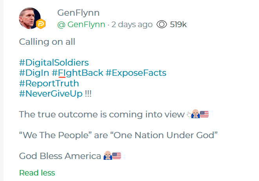Screen dimensions: 259x181
Task: Click the 519k view count
Action: (x=178, y=24)
